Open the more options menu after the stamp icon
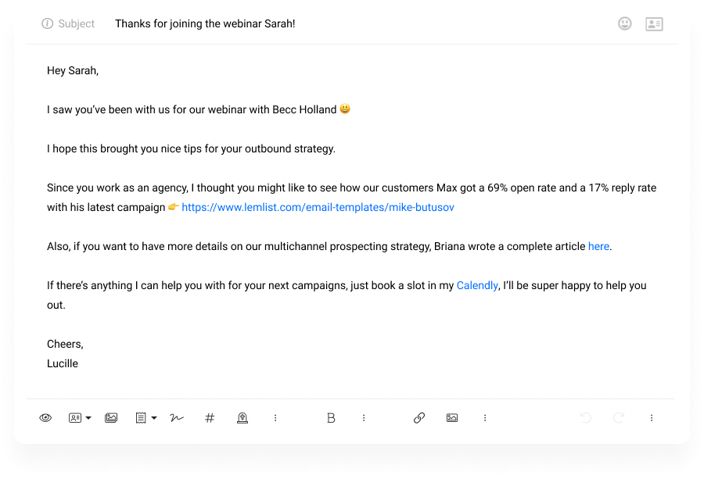This screenshot has width=704, height=486. coord(275,418)
